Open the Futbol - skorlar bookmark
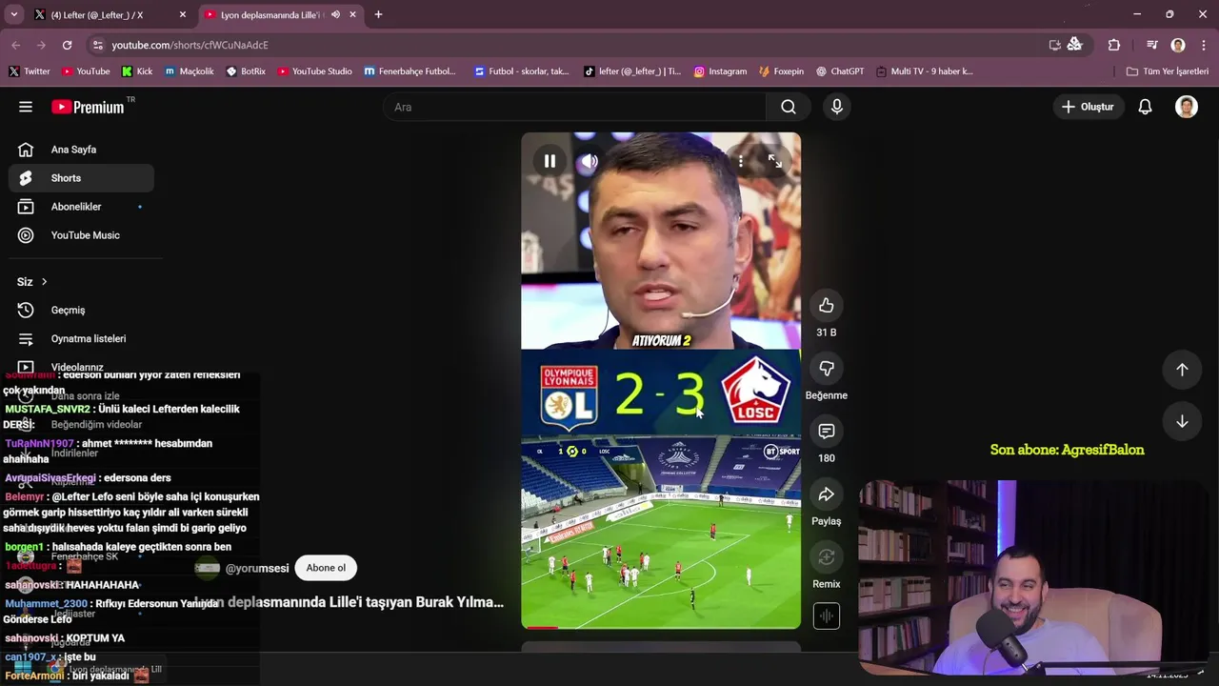The width and height of the screenshot is (1219, 686). coord(521,71)
